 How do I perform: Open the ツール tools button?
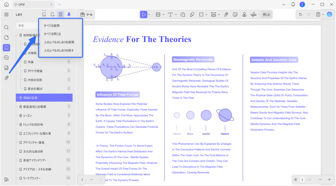click(x=86, y=14)
